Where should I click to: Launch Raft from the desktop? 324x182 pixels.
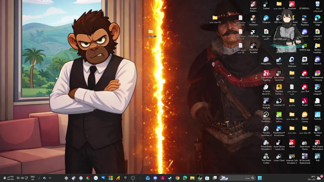pyautogui.click(x=317, y=158)
